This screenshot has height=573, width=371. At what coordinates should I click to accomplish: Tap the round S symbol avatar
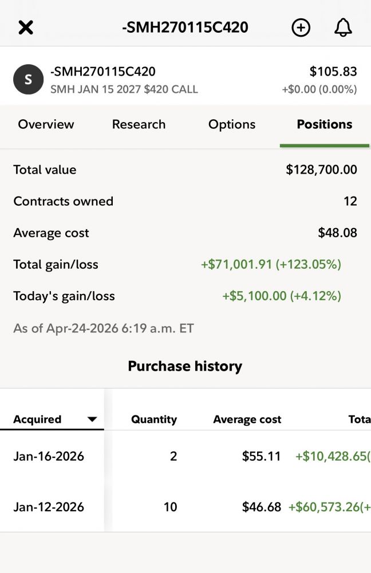coord(28,80)
